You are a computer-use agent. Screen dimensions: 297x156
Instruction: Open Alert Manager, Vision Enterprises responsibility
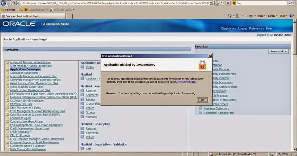(31, 66)
